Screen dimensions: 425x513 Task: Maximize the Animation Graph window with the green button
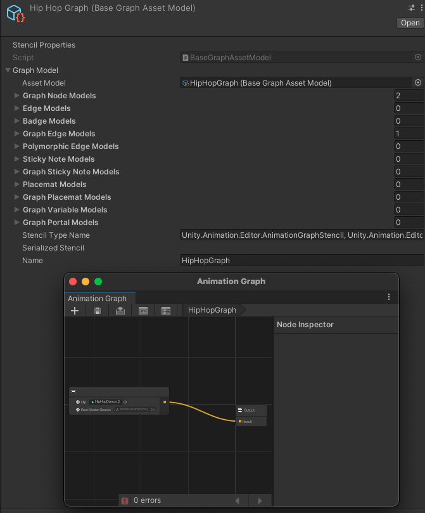tap(98, 282)
